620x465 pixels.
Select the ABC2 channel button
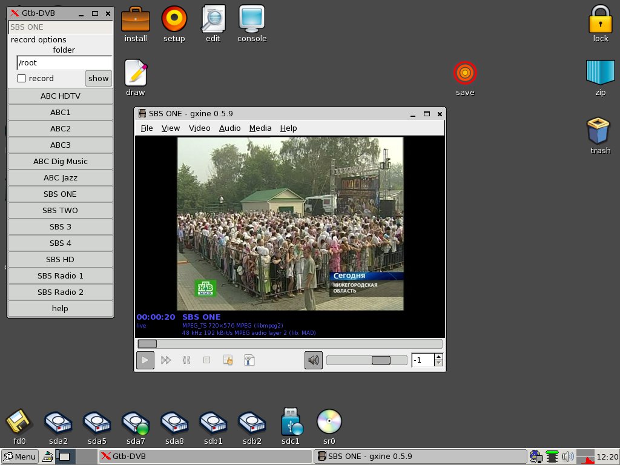[x=61, y=128]
